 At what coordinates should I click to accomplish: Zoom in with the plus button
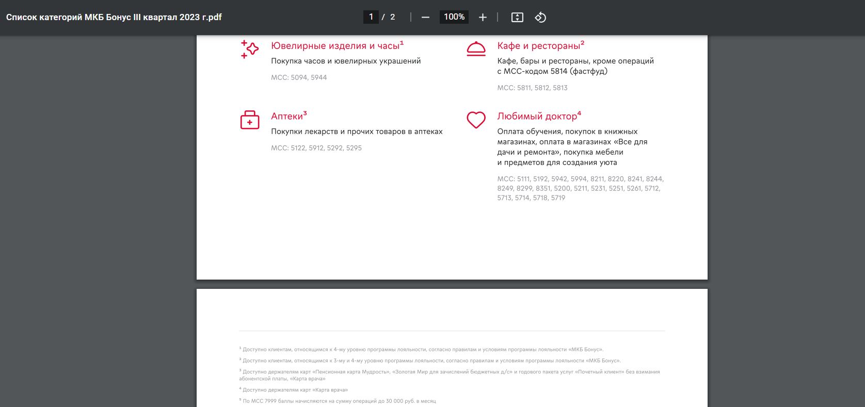click(483, 18)
